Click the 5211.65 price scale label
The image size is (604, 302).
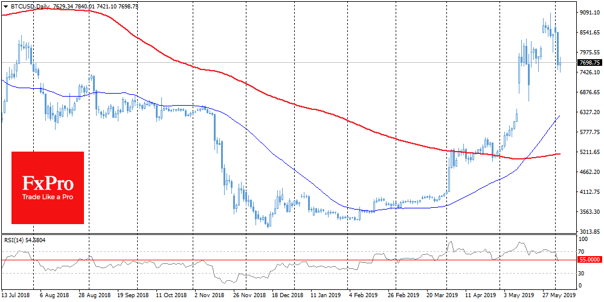[x=588, y=152]
